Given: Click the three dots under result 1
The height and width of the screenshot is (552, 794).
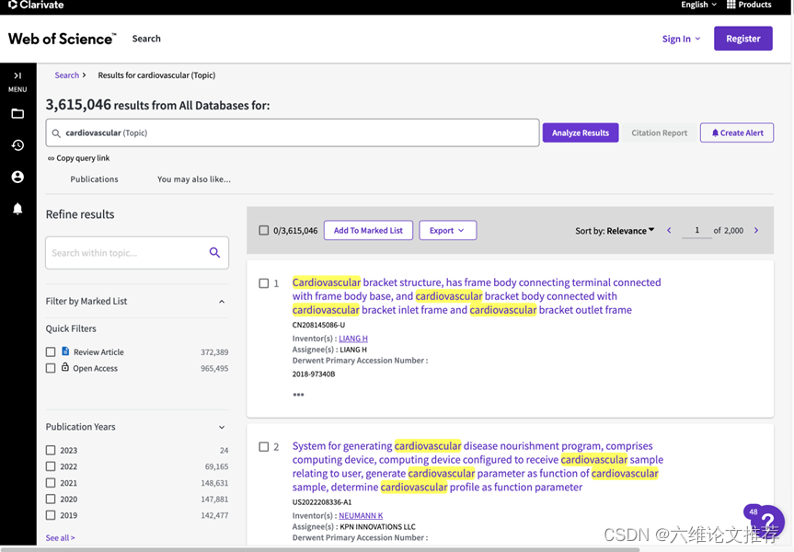Looking at the screenshot, I should [x=298, y=395].
